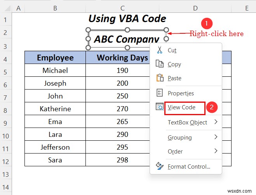Click the Employee header cell

55,57
